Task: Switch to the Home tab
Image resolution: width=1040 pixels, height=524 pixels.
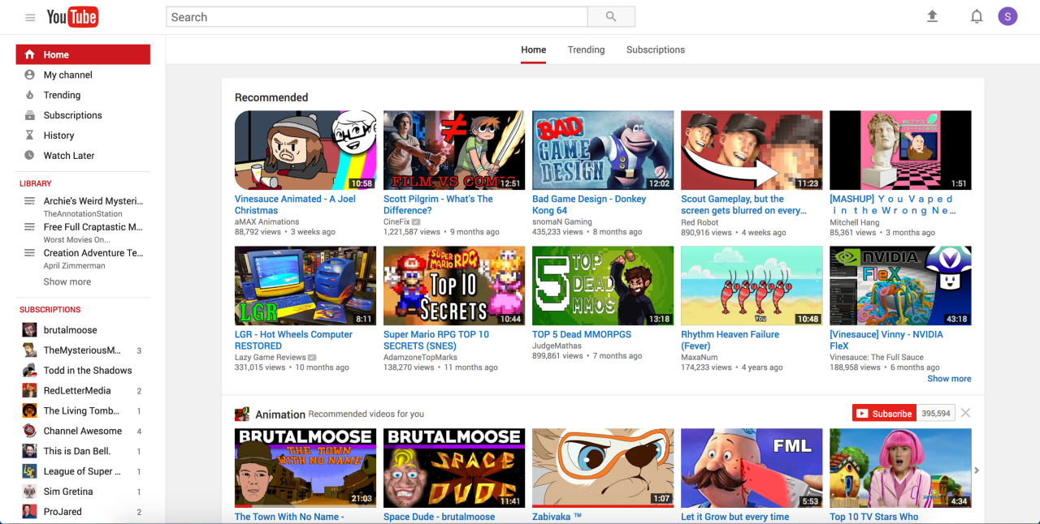Action: [534, 49]
